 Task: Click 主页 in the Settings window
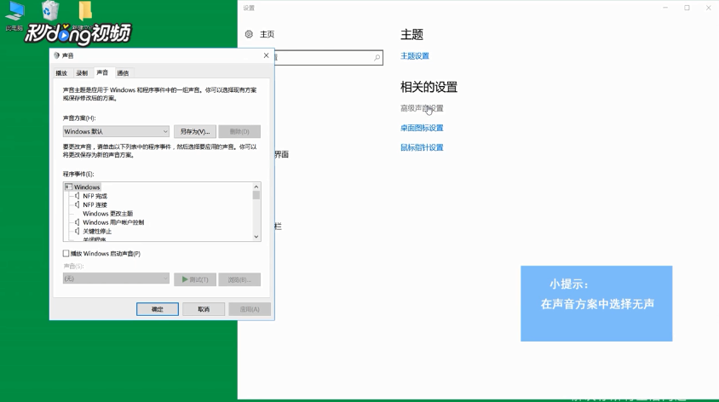pyautogui.click(x=267, y=34)
